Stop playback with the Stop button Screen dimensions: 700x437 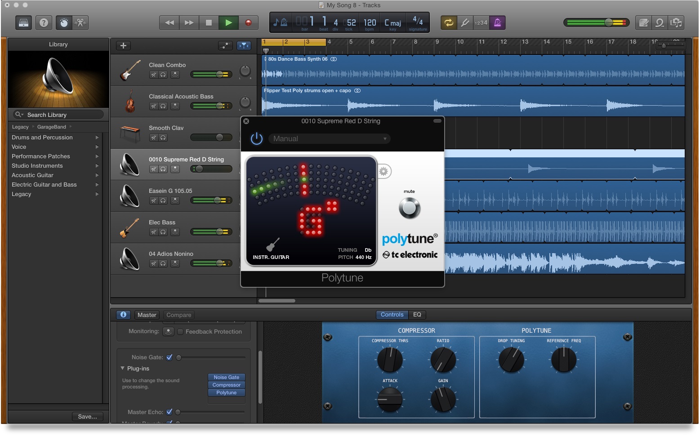(x=209, y=23)
